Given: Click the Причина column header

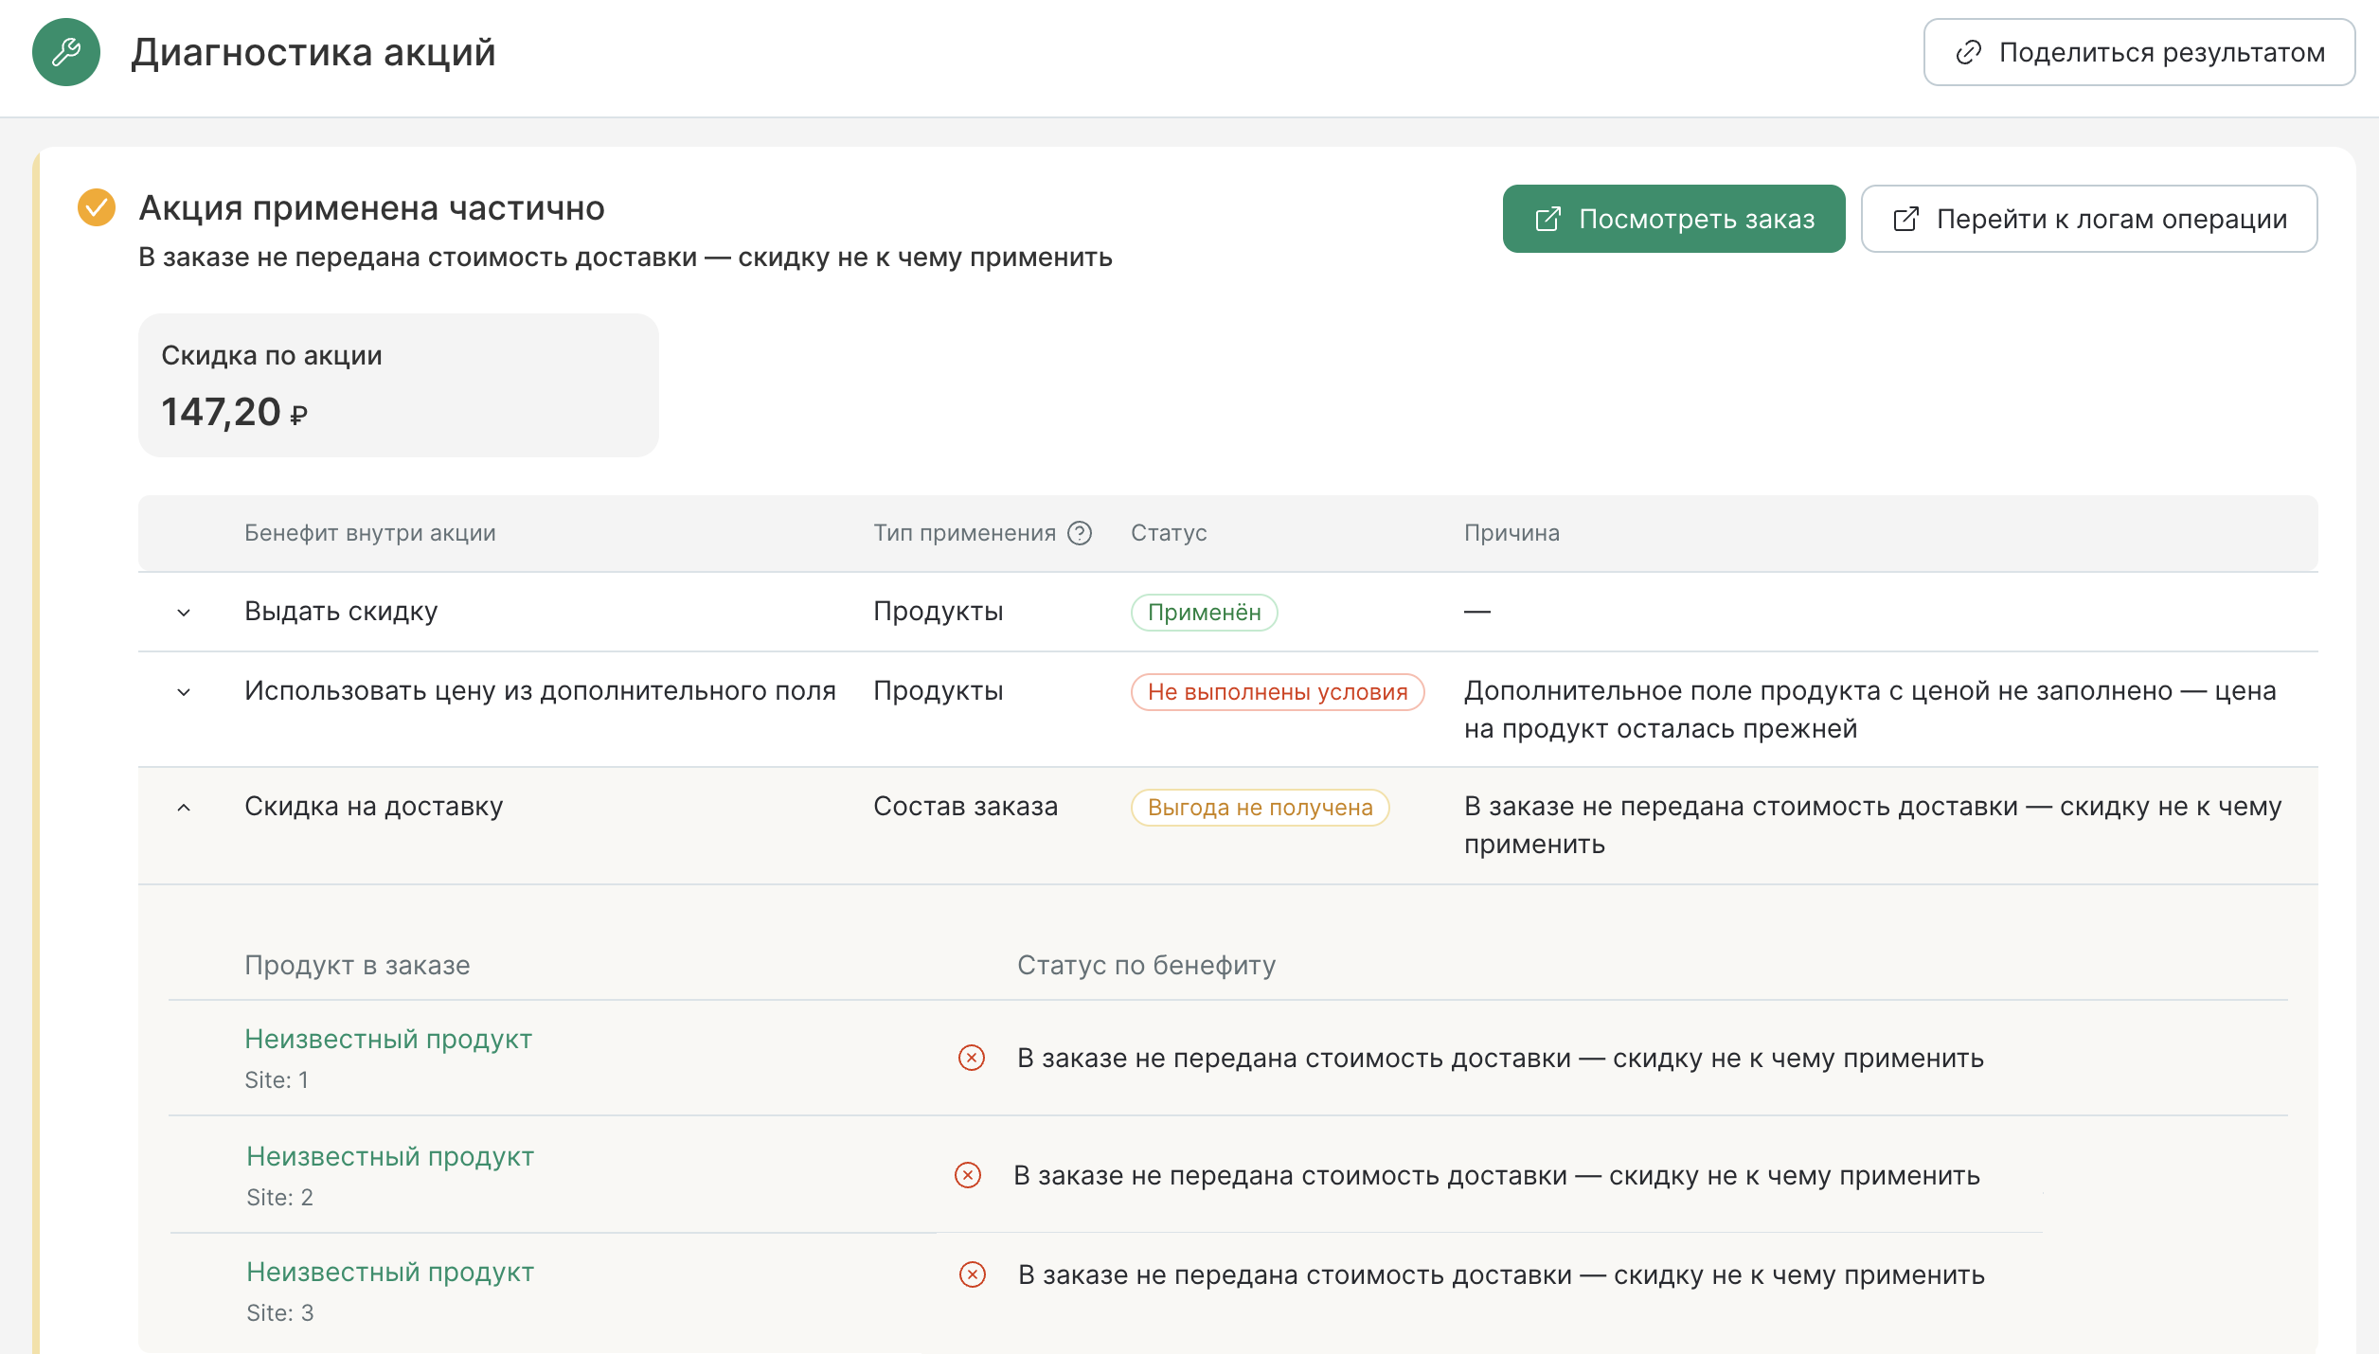Looking at the screenshot, I should point(1511,533).
